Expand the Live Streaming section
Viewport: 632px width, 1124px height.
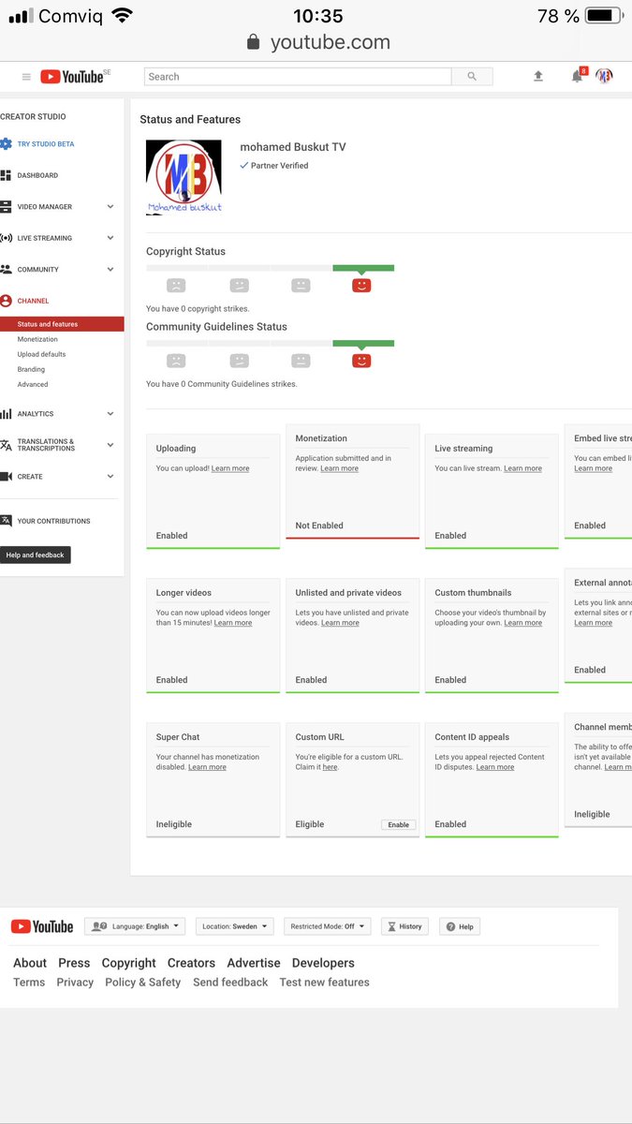110,238
